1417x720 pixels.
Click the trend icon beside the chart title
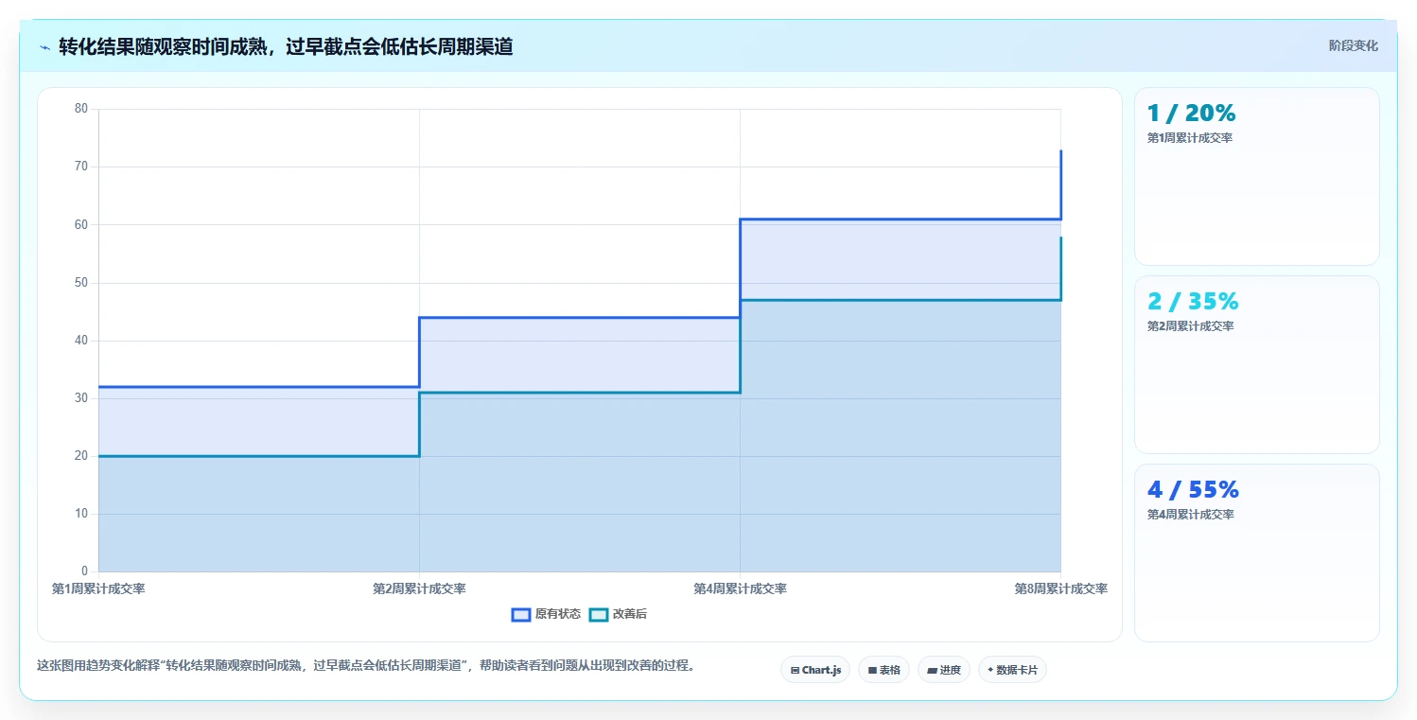coord(44,47)
